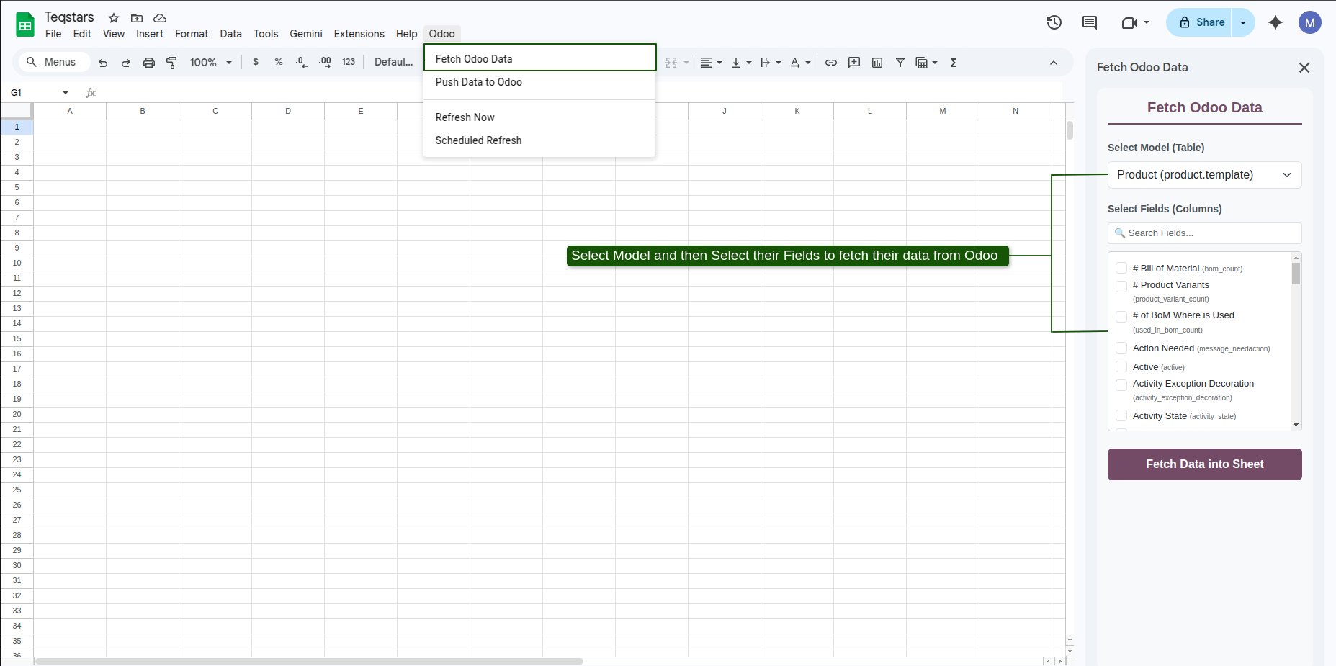Insert link using the chain icon

(831, 63)
